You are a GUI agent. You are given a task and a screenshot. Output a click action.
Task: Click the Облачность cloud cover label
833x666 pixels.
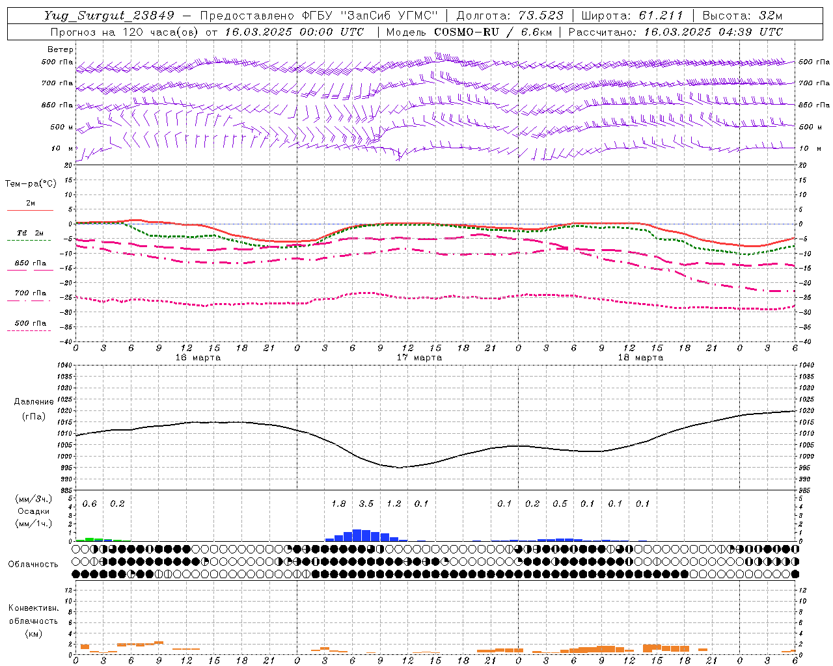[x=33, y=565]
